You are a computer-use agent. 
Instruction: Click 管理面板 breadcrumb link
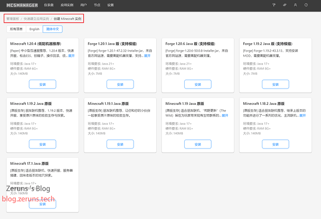coord(13,19)
